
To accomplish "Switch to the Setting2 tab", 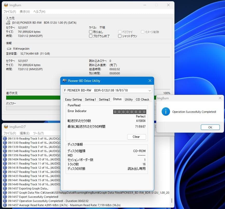I will coord(104,100).
